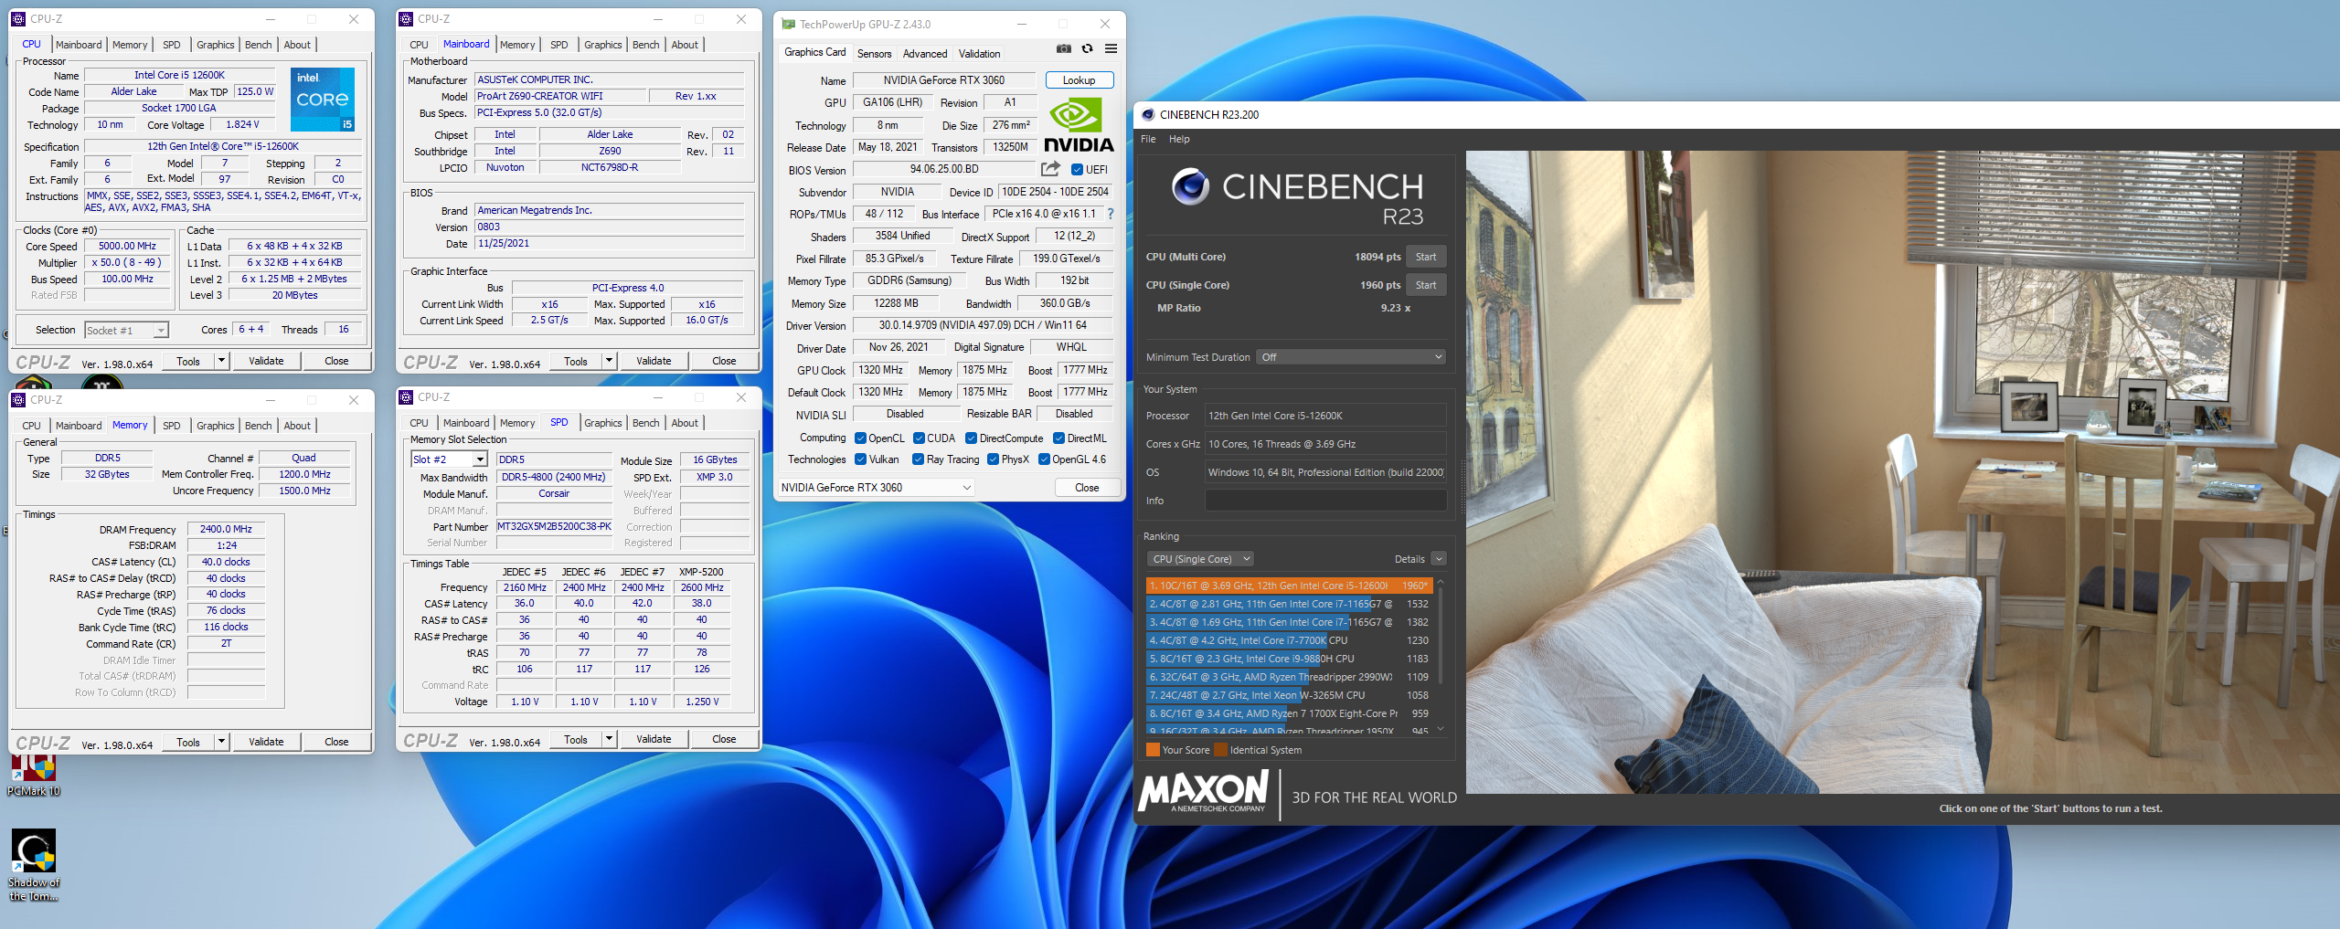Viewport: 2340px width, 929px height.
Task: Open the NVIDIA GeForce RTX 3060 GPU selector
Action: click(x=876, y=488)
